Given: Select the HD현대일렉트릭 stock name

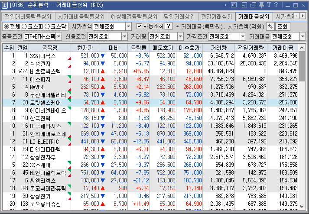Looking at the screenshot, I should click(48, 173).
